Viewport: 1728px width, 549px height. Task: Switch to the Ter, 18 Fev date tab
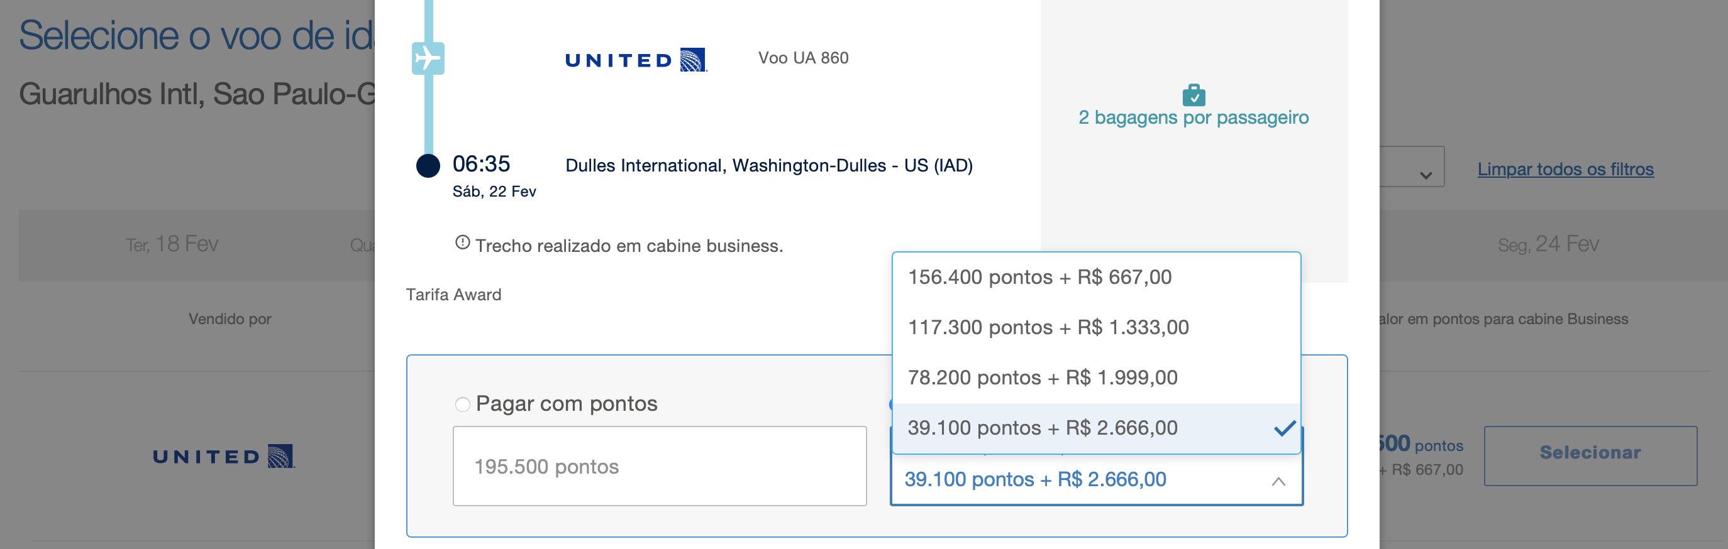click(172, 244)
